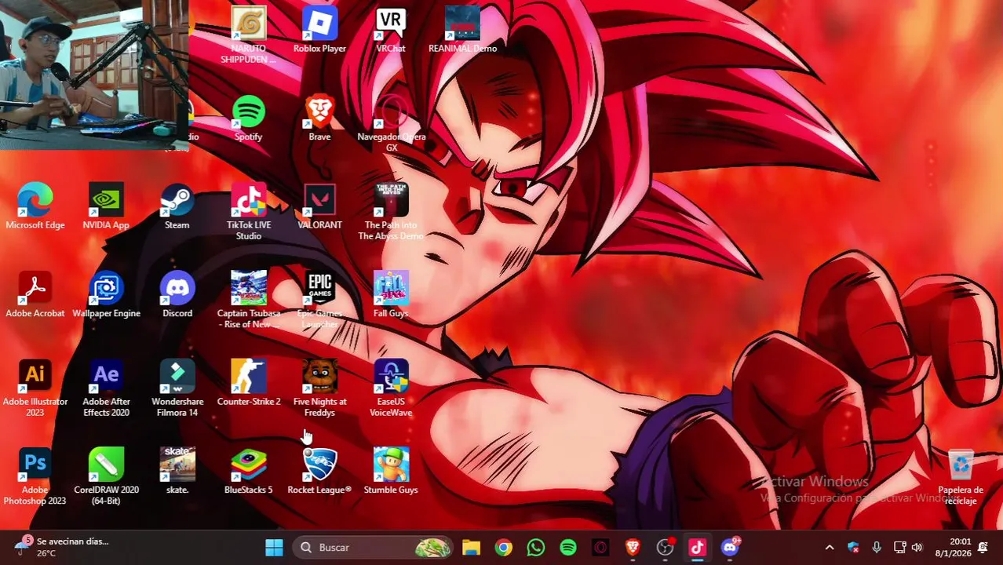Select the Discord shortcut on the desktop
The width and height of the screenshot is (1003, 565).
pos(177,295)
